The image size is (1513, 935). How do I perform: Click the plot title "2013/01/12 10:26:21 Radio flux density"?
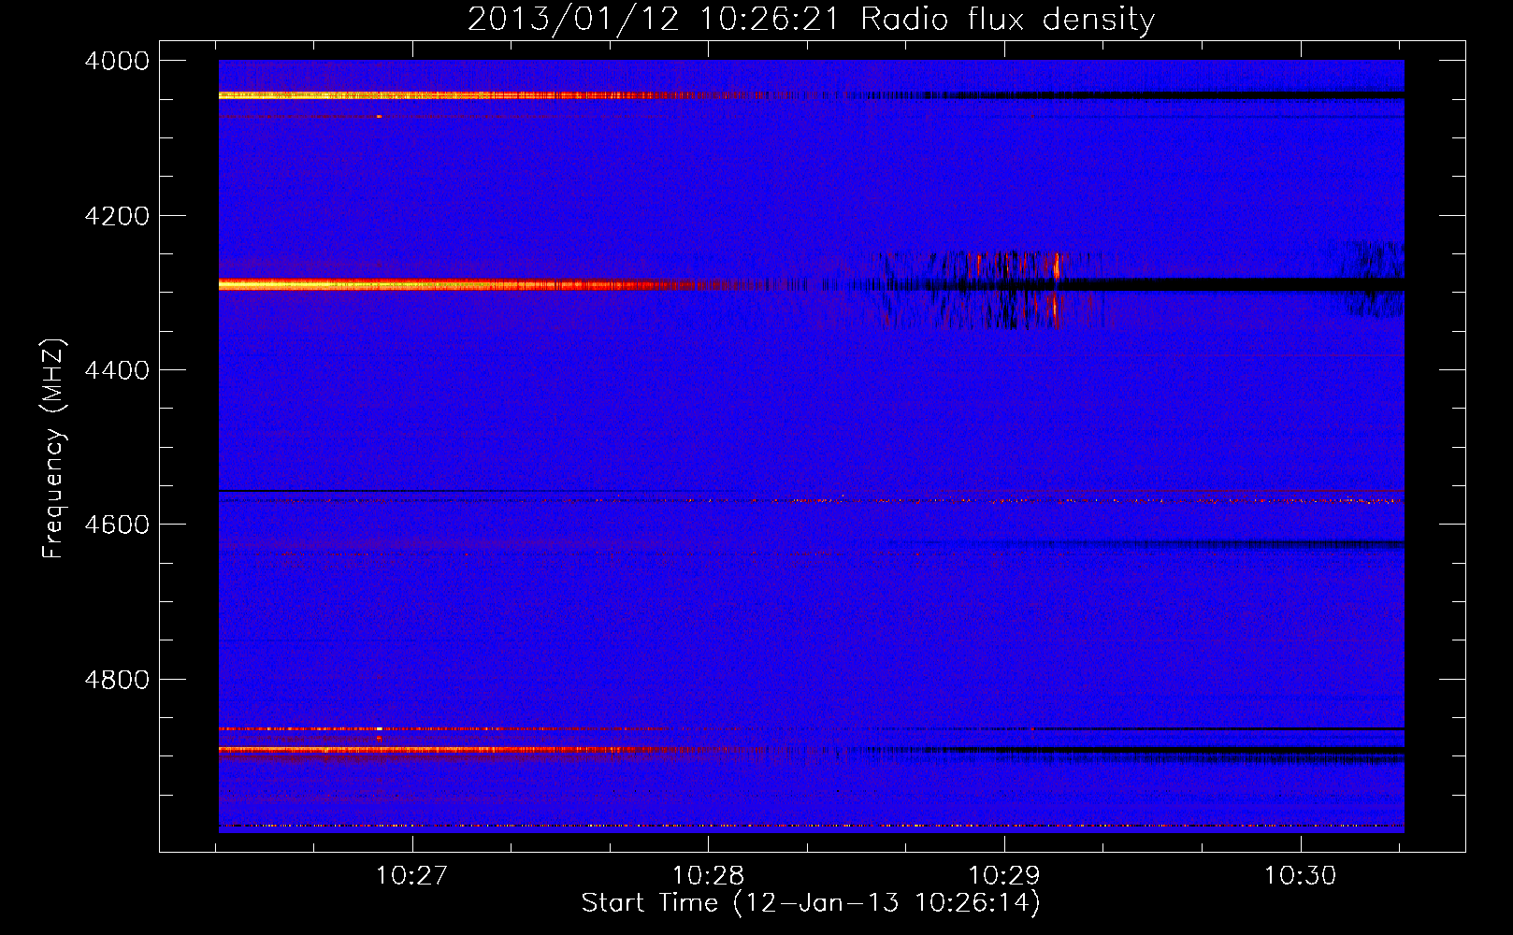point(811,19)
